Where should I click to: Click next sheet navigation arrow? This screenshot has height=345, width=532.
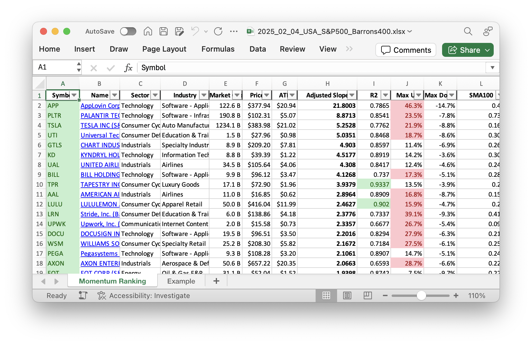point(57,281)
